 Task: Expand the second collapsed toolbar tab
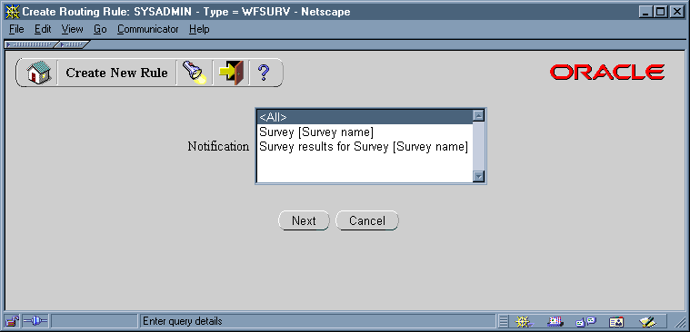pos(74,44)
